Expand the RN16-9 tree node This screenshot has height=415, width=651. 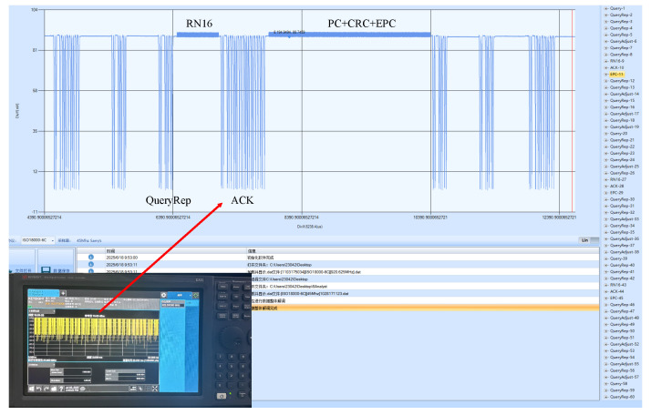(606, 61)
